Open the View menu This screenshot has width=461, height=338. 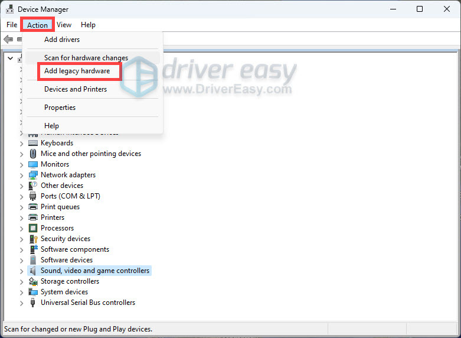[x=64, y=25]
